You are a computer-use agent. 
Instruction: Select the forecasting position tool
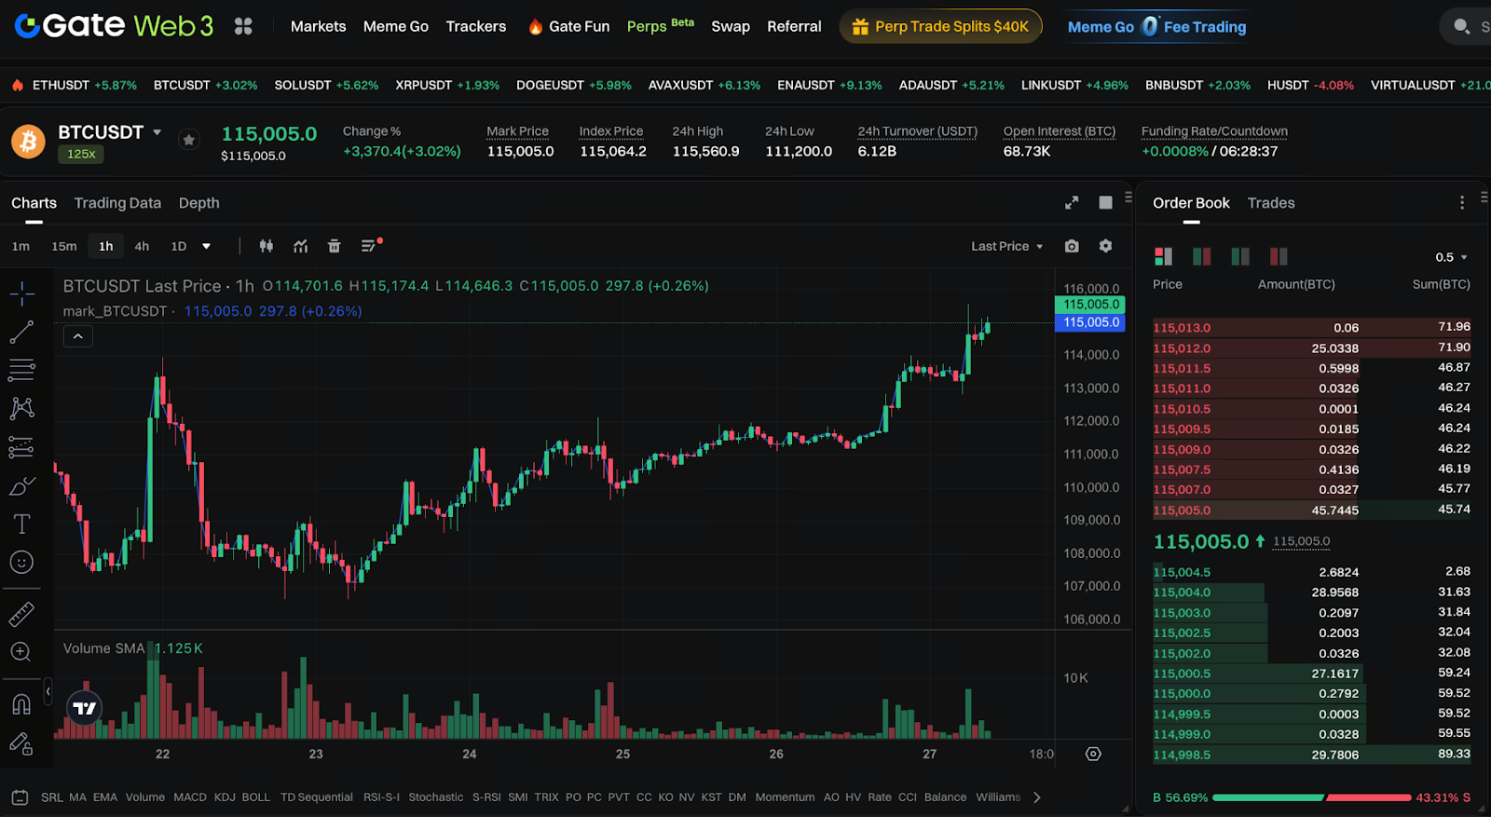[21, 447]
